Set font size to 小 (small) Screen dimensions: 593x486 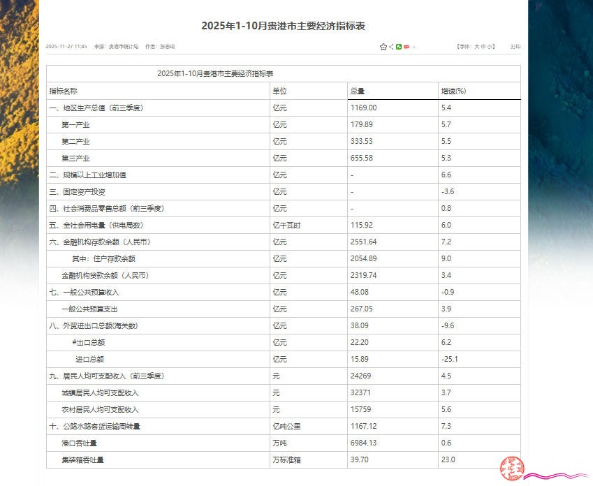click(x=490, y=46)
